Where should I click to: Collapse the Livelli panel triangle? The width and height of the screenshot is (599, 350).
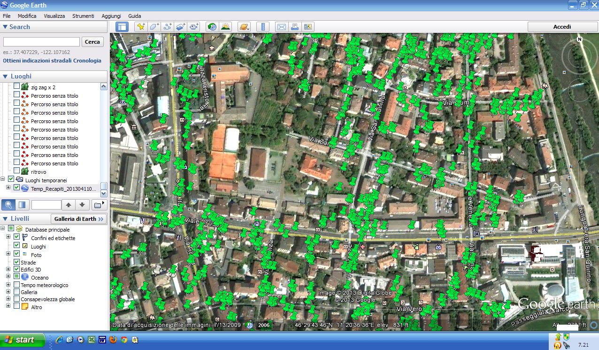tap(5, 218)
